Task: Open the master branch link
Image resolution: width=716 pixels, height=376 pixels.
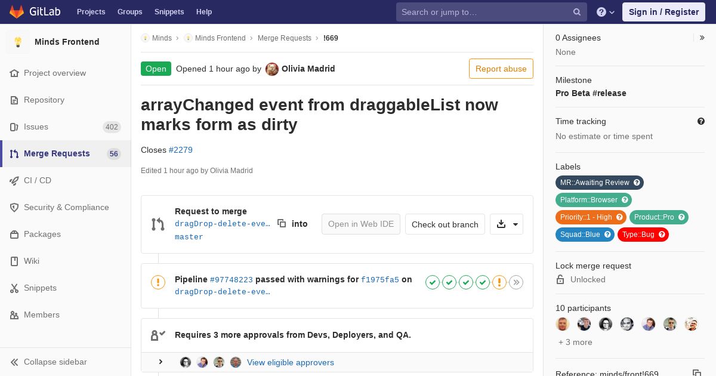Action: point(189,237)
